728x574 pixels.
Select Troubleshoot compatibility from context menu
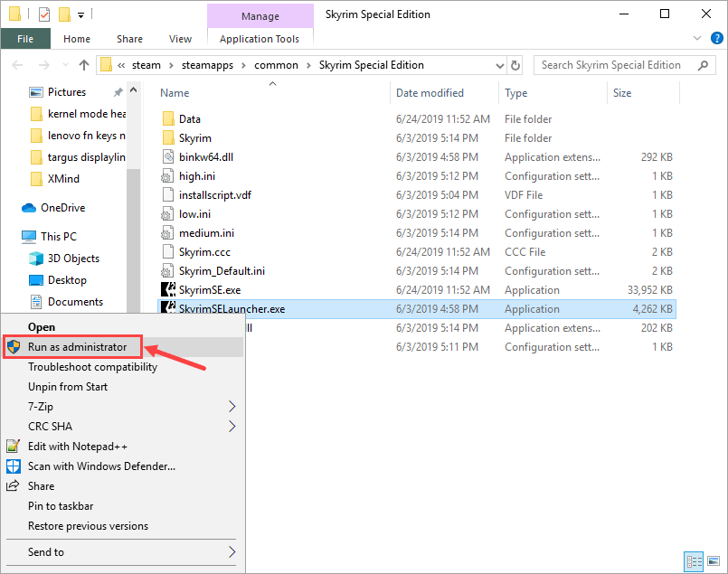pos(92,367)
